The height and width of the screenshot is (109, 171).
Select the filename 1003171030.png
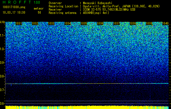[14, 7]
